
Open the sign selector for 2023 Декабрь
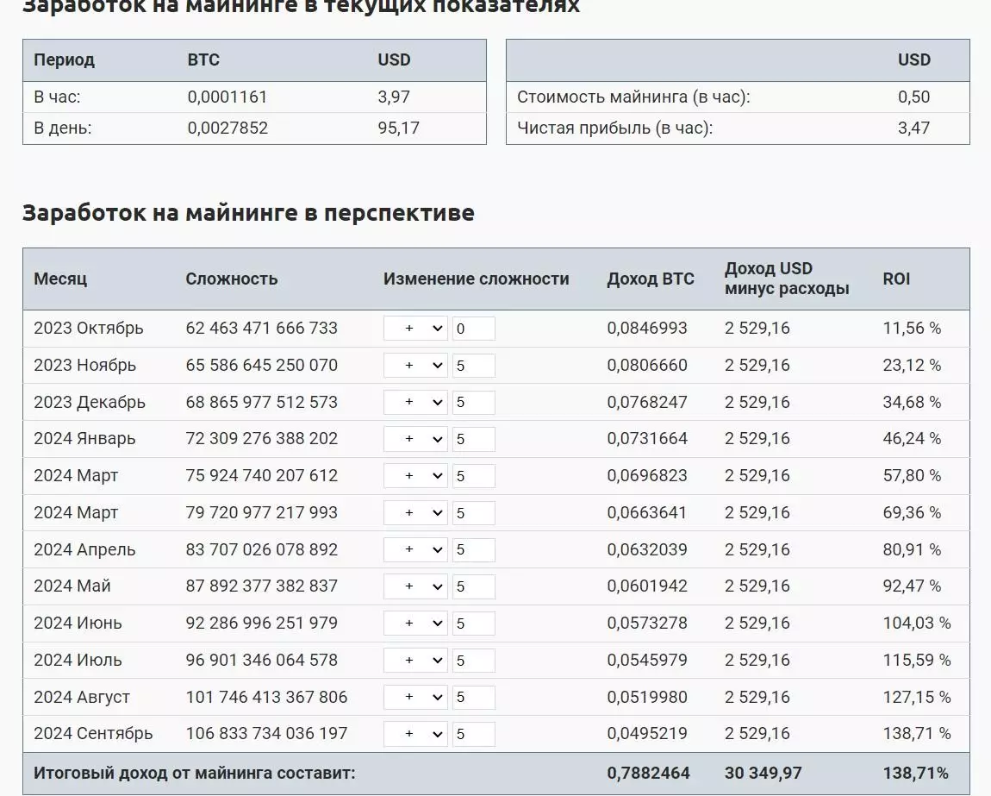(414, 403)
